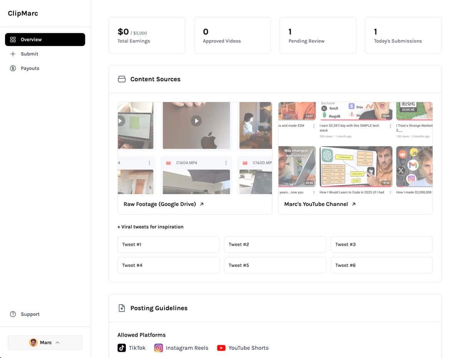Open Tweet #1
The width and height of the screenshot is (461, 358).
(x=168, y=244)
